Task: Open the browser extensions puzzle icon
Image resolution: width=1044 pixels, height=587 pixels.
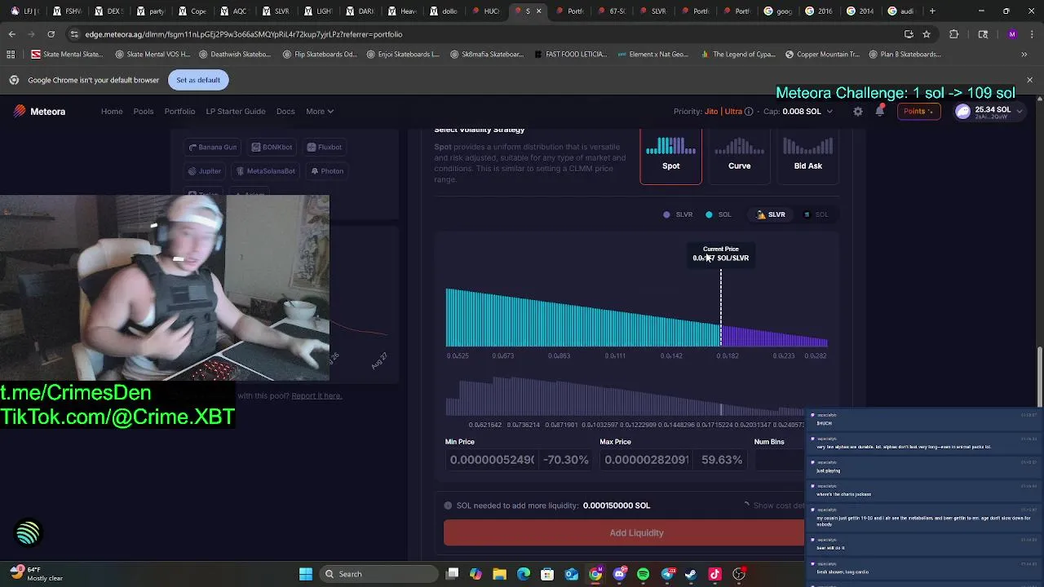Action: 954,34
